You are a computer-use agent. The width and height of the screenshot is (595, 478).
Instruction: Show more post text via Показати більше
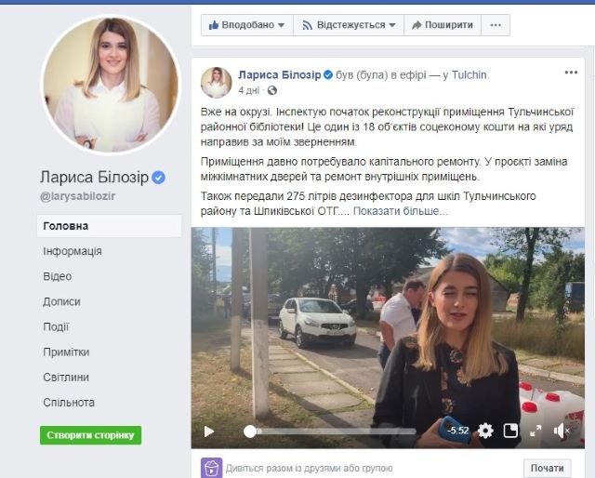[x=401, y=211]
